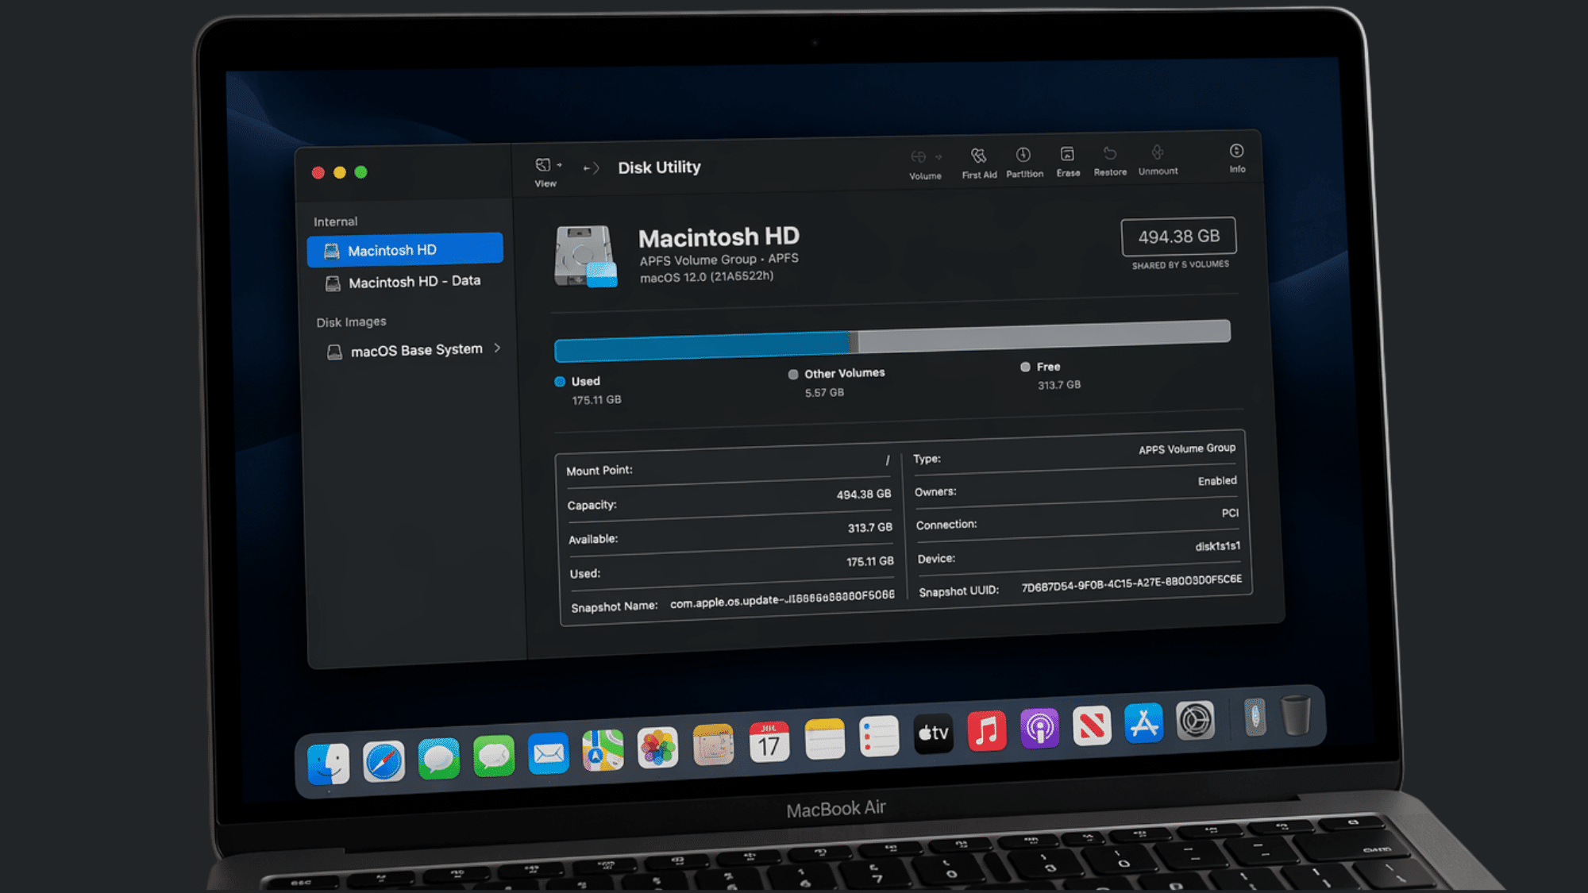Click the Macintosh HD drive icon in header

[x=586, y=256]
